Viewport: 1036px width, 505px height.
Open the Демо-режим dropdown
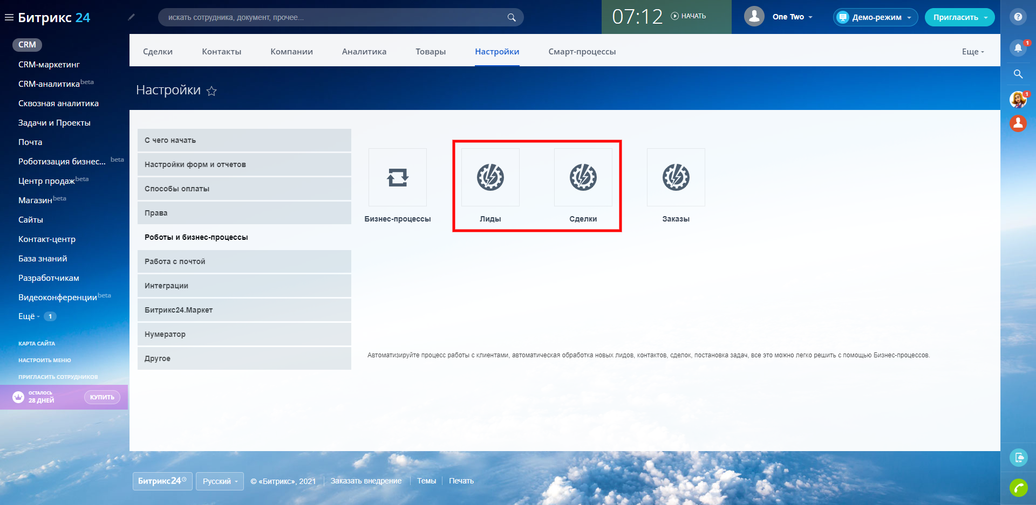tap(875, 17)
